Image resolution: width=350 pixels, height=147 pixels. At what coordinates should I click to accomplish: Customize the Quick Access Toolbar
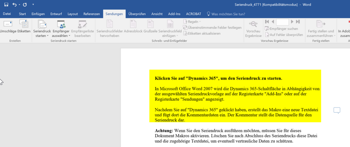33,4
